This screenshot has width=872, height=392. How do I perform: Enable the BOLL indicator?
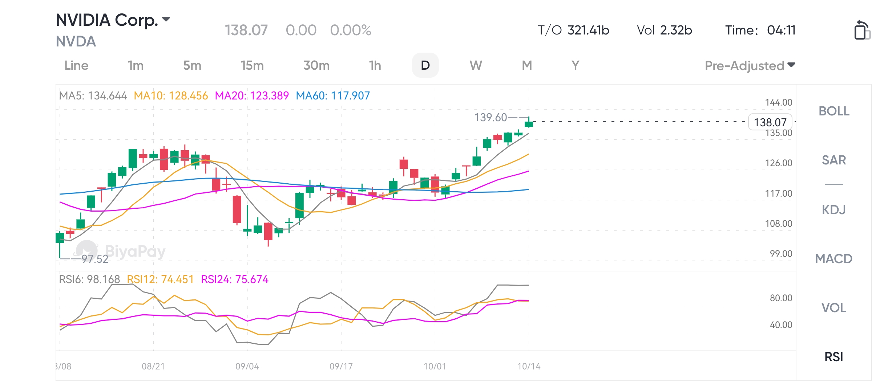(x=834, y=111)
